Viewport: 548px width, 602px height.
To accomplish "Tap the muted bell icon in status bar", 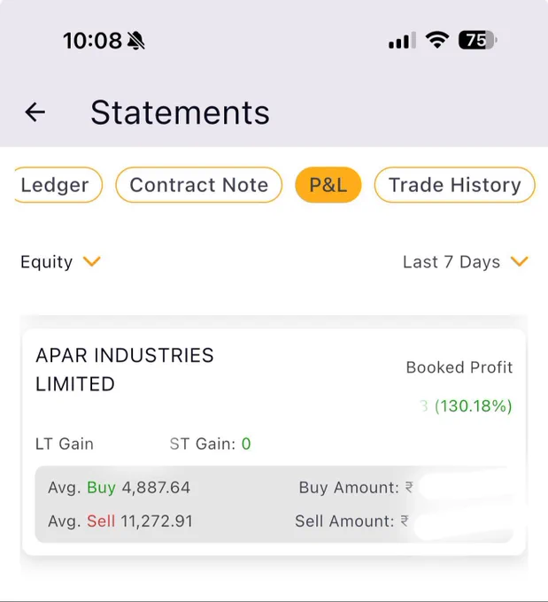I will click(x=136, y=41).
